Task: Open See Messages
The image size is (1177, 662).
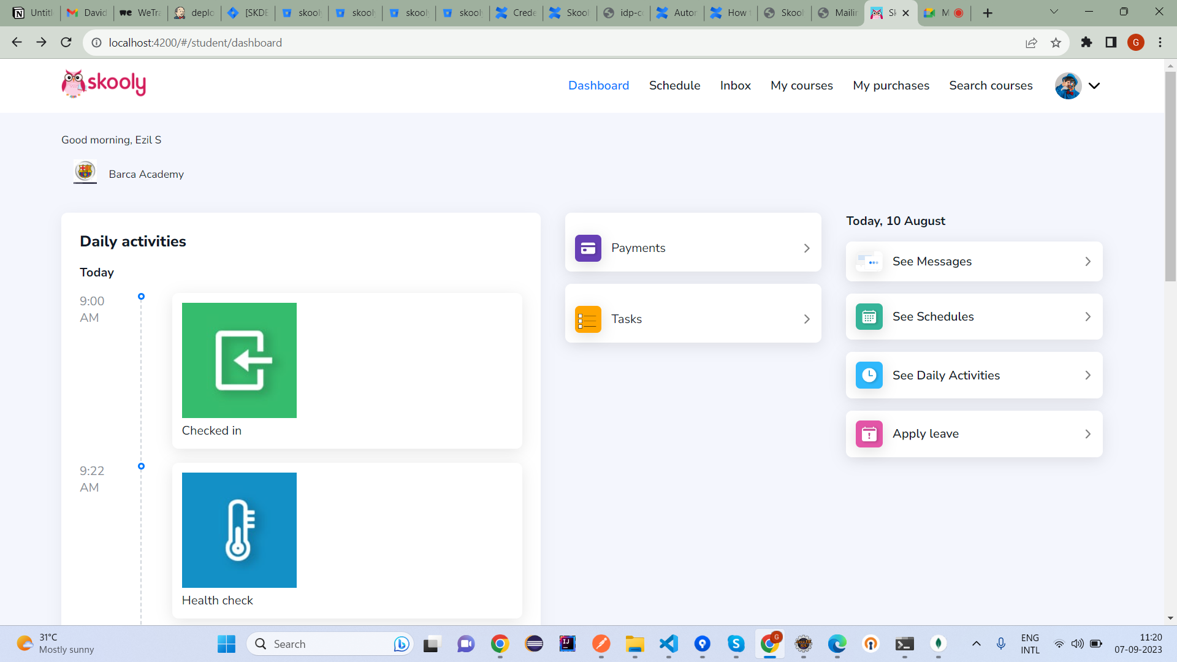Action: pyautogui.click(x=932, y=261)
